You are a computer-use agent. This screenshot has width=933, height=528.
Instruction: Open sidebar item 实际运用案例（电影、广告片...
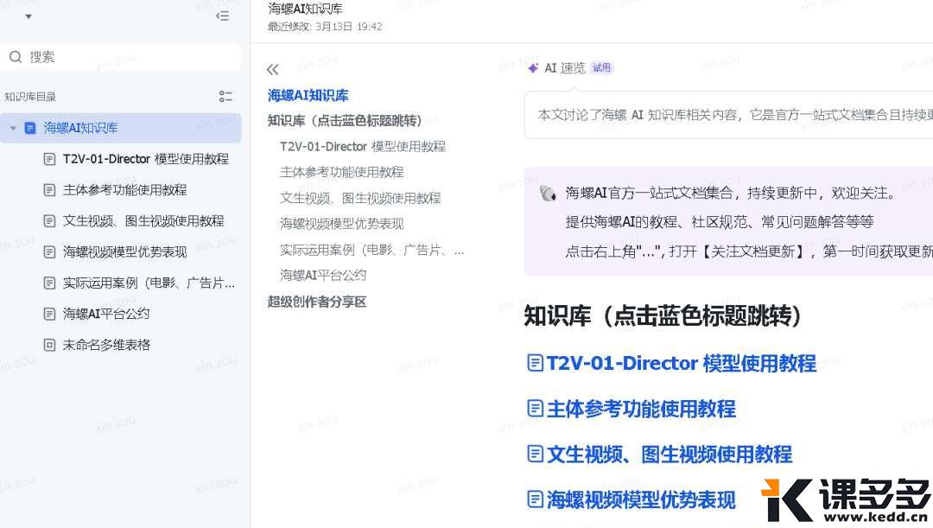(x=149, y=283)
